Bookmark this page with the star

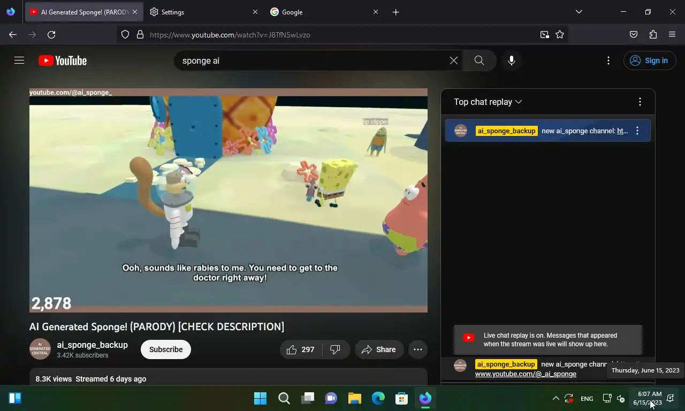click(560, 35)
